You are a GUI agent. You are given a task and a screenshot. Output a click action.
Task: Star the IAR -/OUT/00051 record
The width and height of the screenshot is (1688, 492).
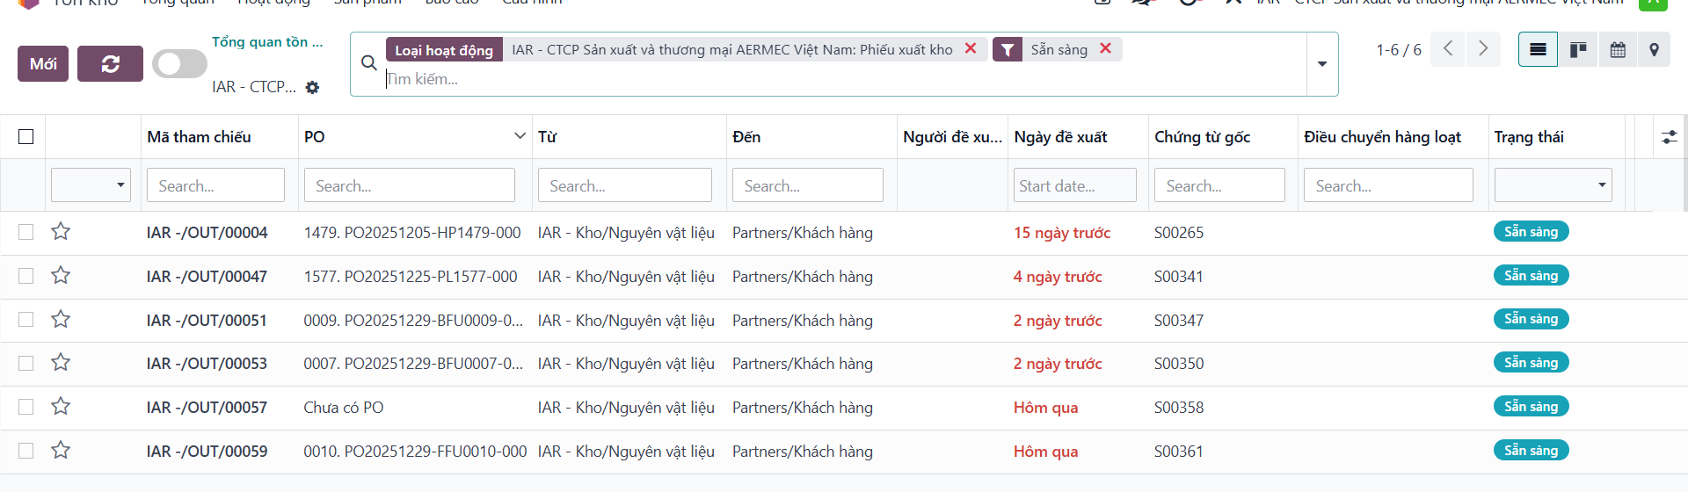tap(61, 320)
